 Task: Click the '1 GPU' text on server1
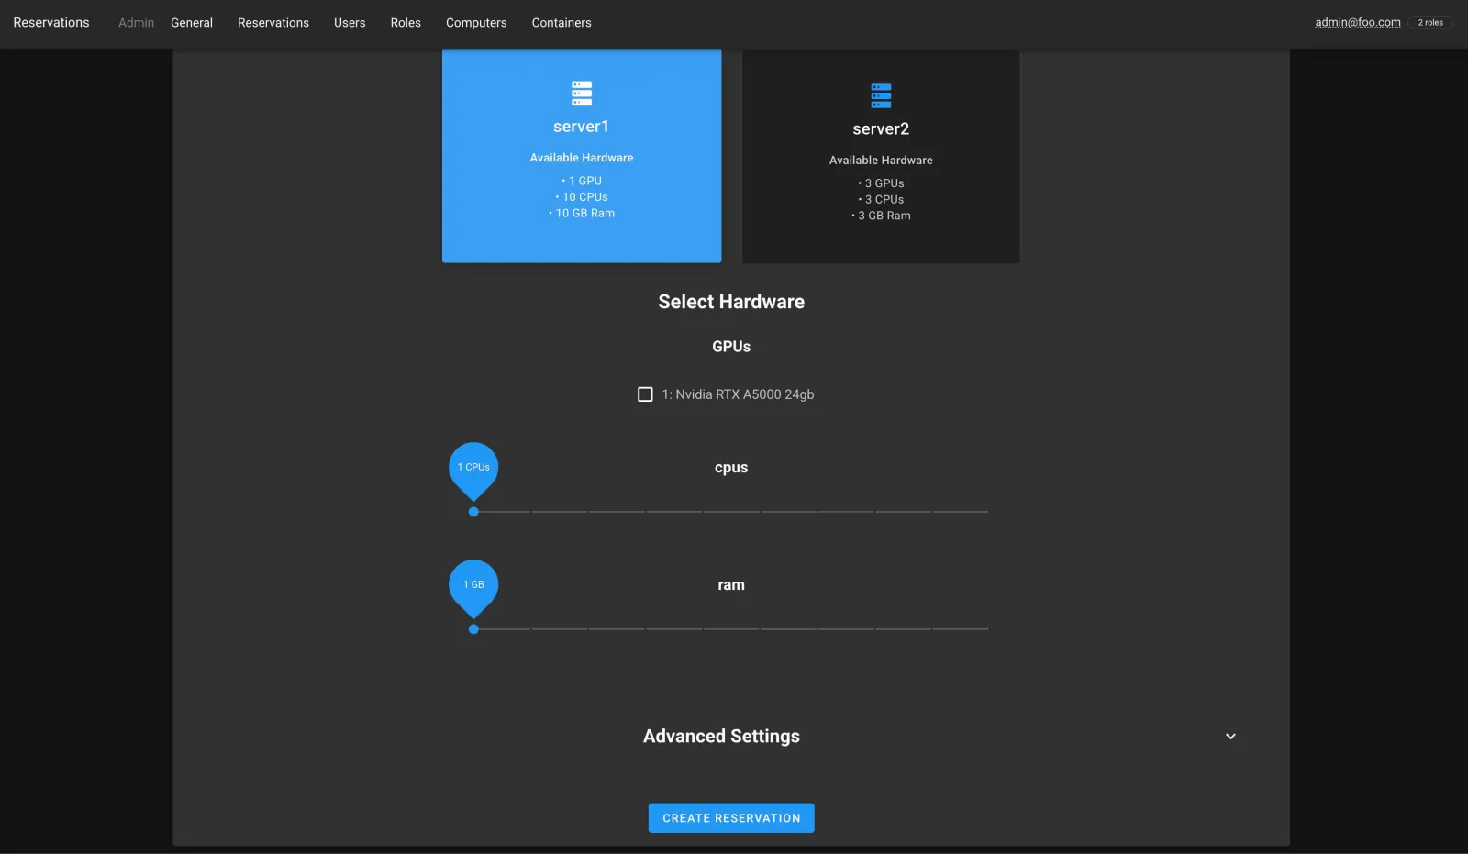pos(585,182)
